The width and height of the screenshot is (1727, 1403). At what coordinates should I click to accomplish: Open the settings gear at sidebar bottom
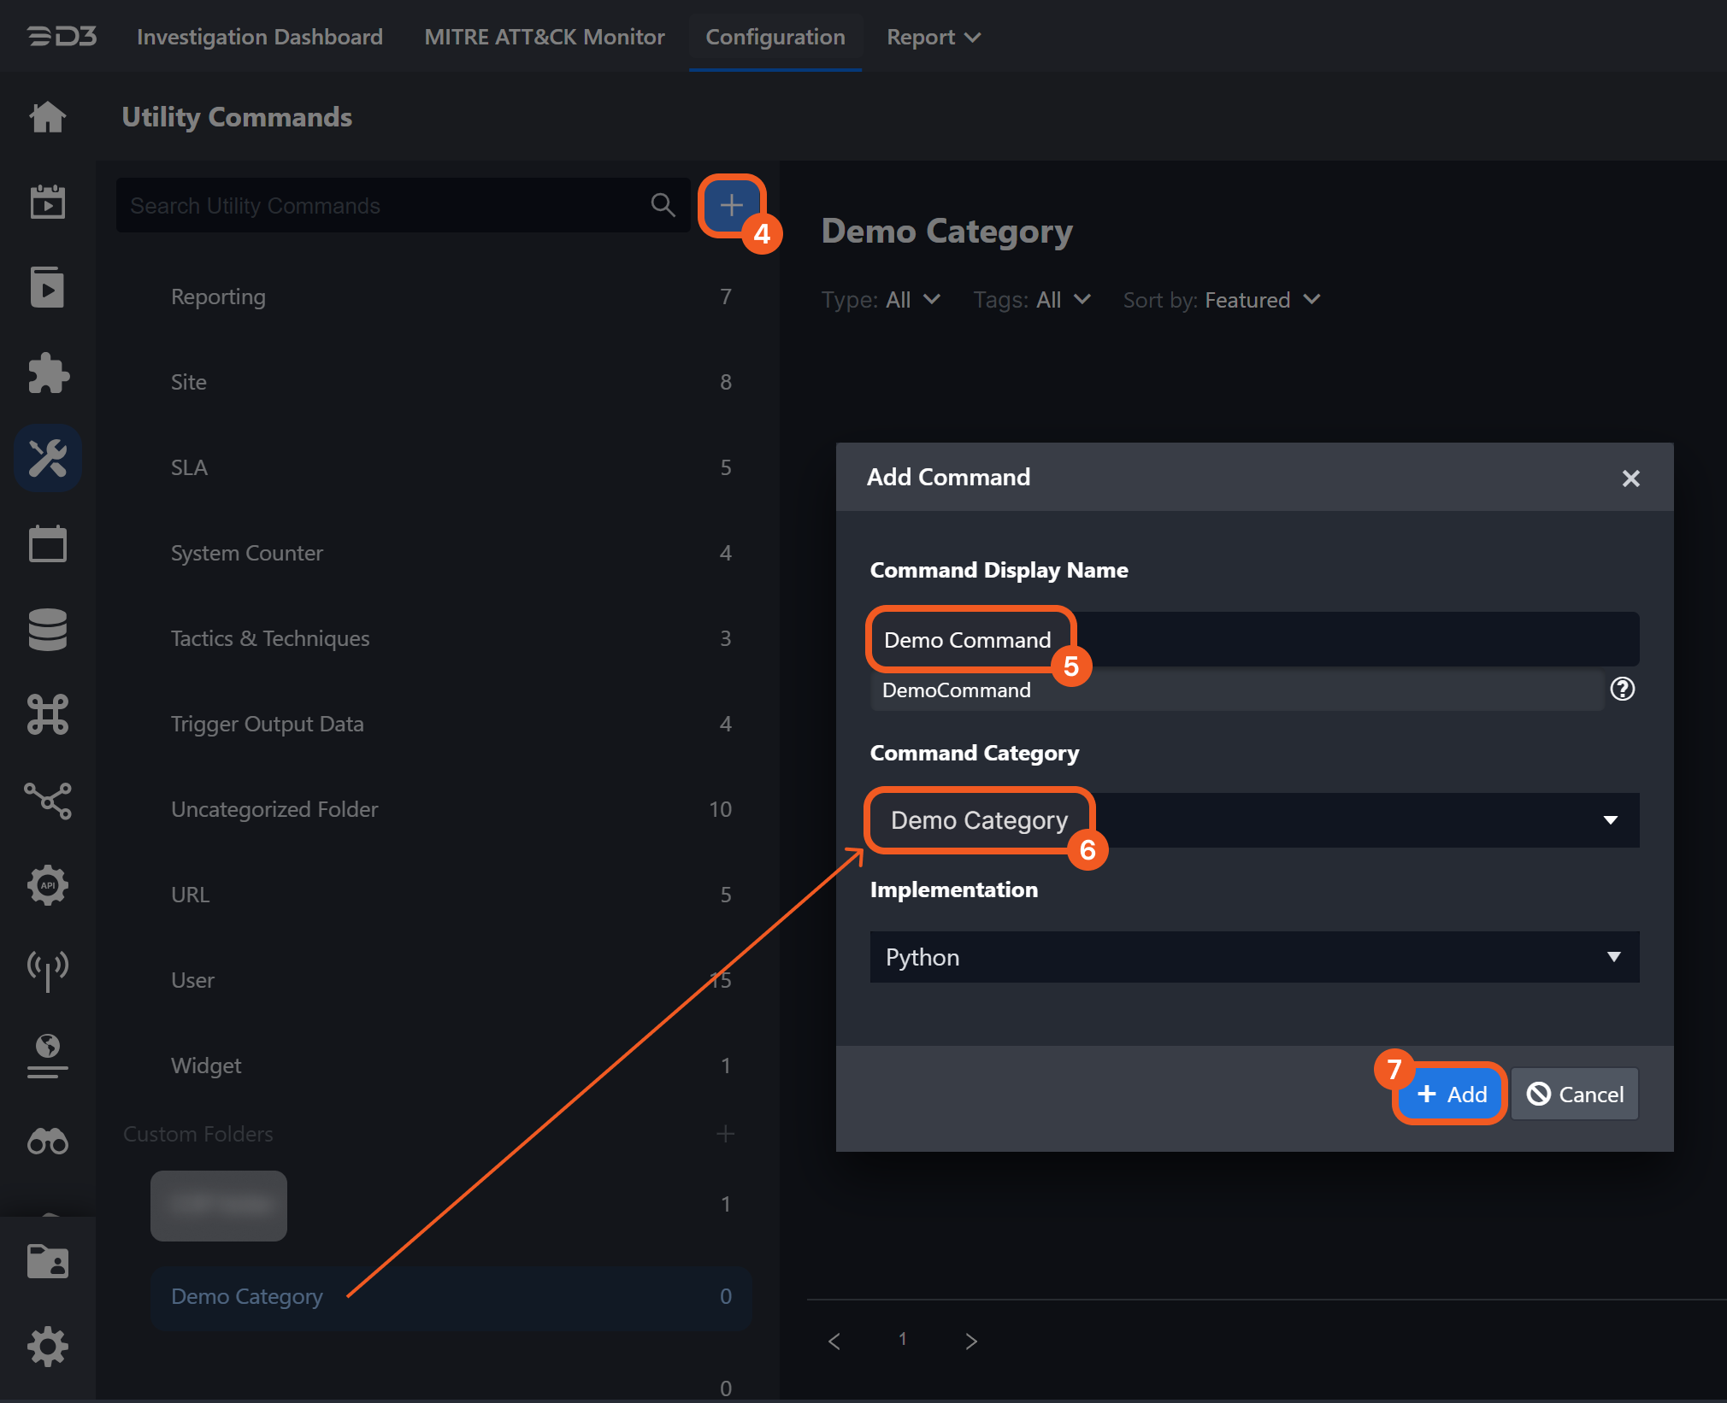click(48, 1347)
